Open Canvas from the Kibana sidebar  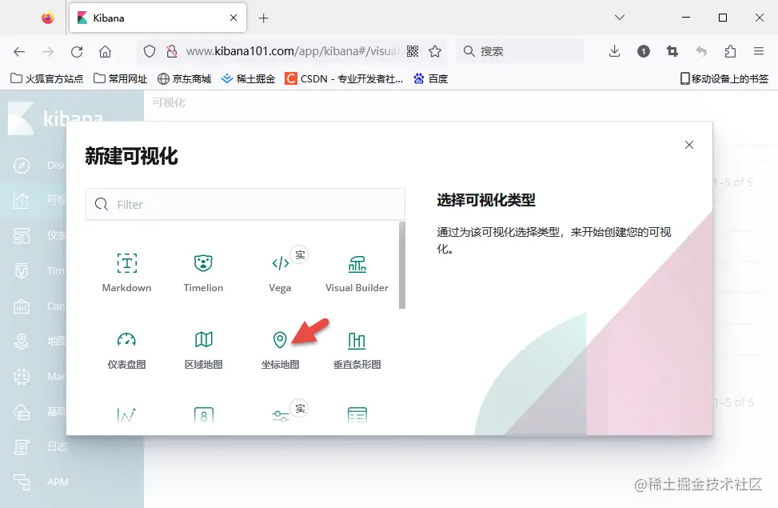click(22, 306)
